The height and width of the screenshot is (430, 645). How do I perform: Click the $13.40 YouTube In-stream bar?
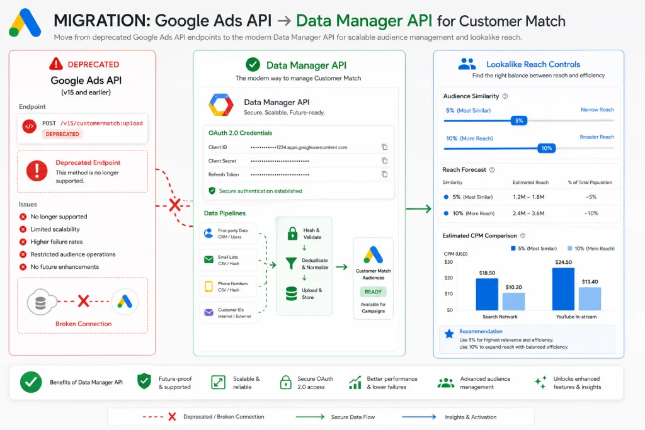click(590, 298)
